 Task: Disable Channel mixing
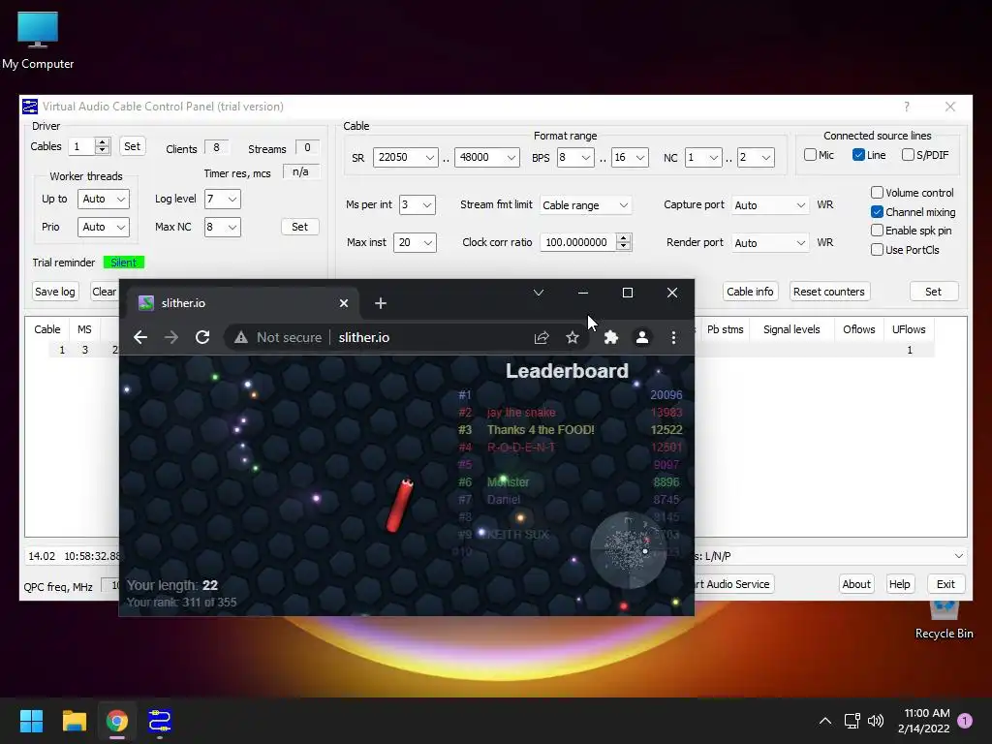coord(877,211)
